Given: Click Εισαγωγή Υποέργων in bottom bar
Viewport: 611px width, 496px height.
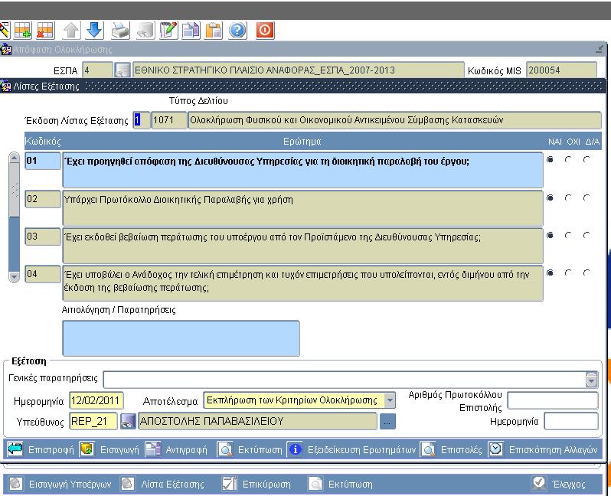Looking at the screenshot, I should click(x=60, y=484).
